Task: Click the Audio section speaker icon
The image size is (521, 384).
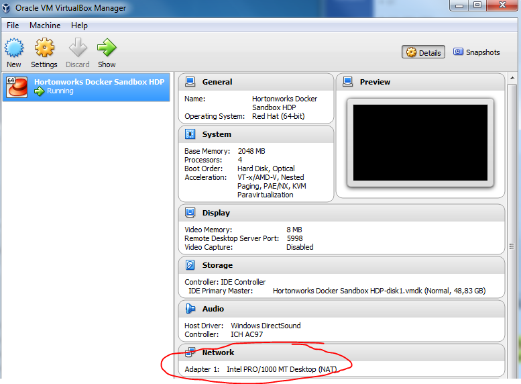Action: coord(190,309)
